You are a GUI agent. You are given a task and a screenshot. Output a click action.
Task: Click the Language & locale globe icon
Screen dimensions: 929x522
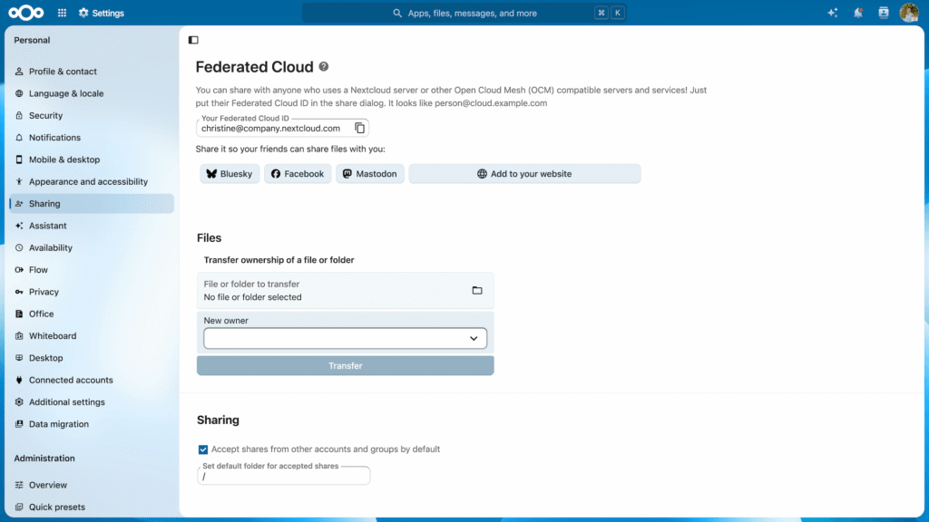[19, 93]
